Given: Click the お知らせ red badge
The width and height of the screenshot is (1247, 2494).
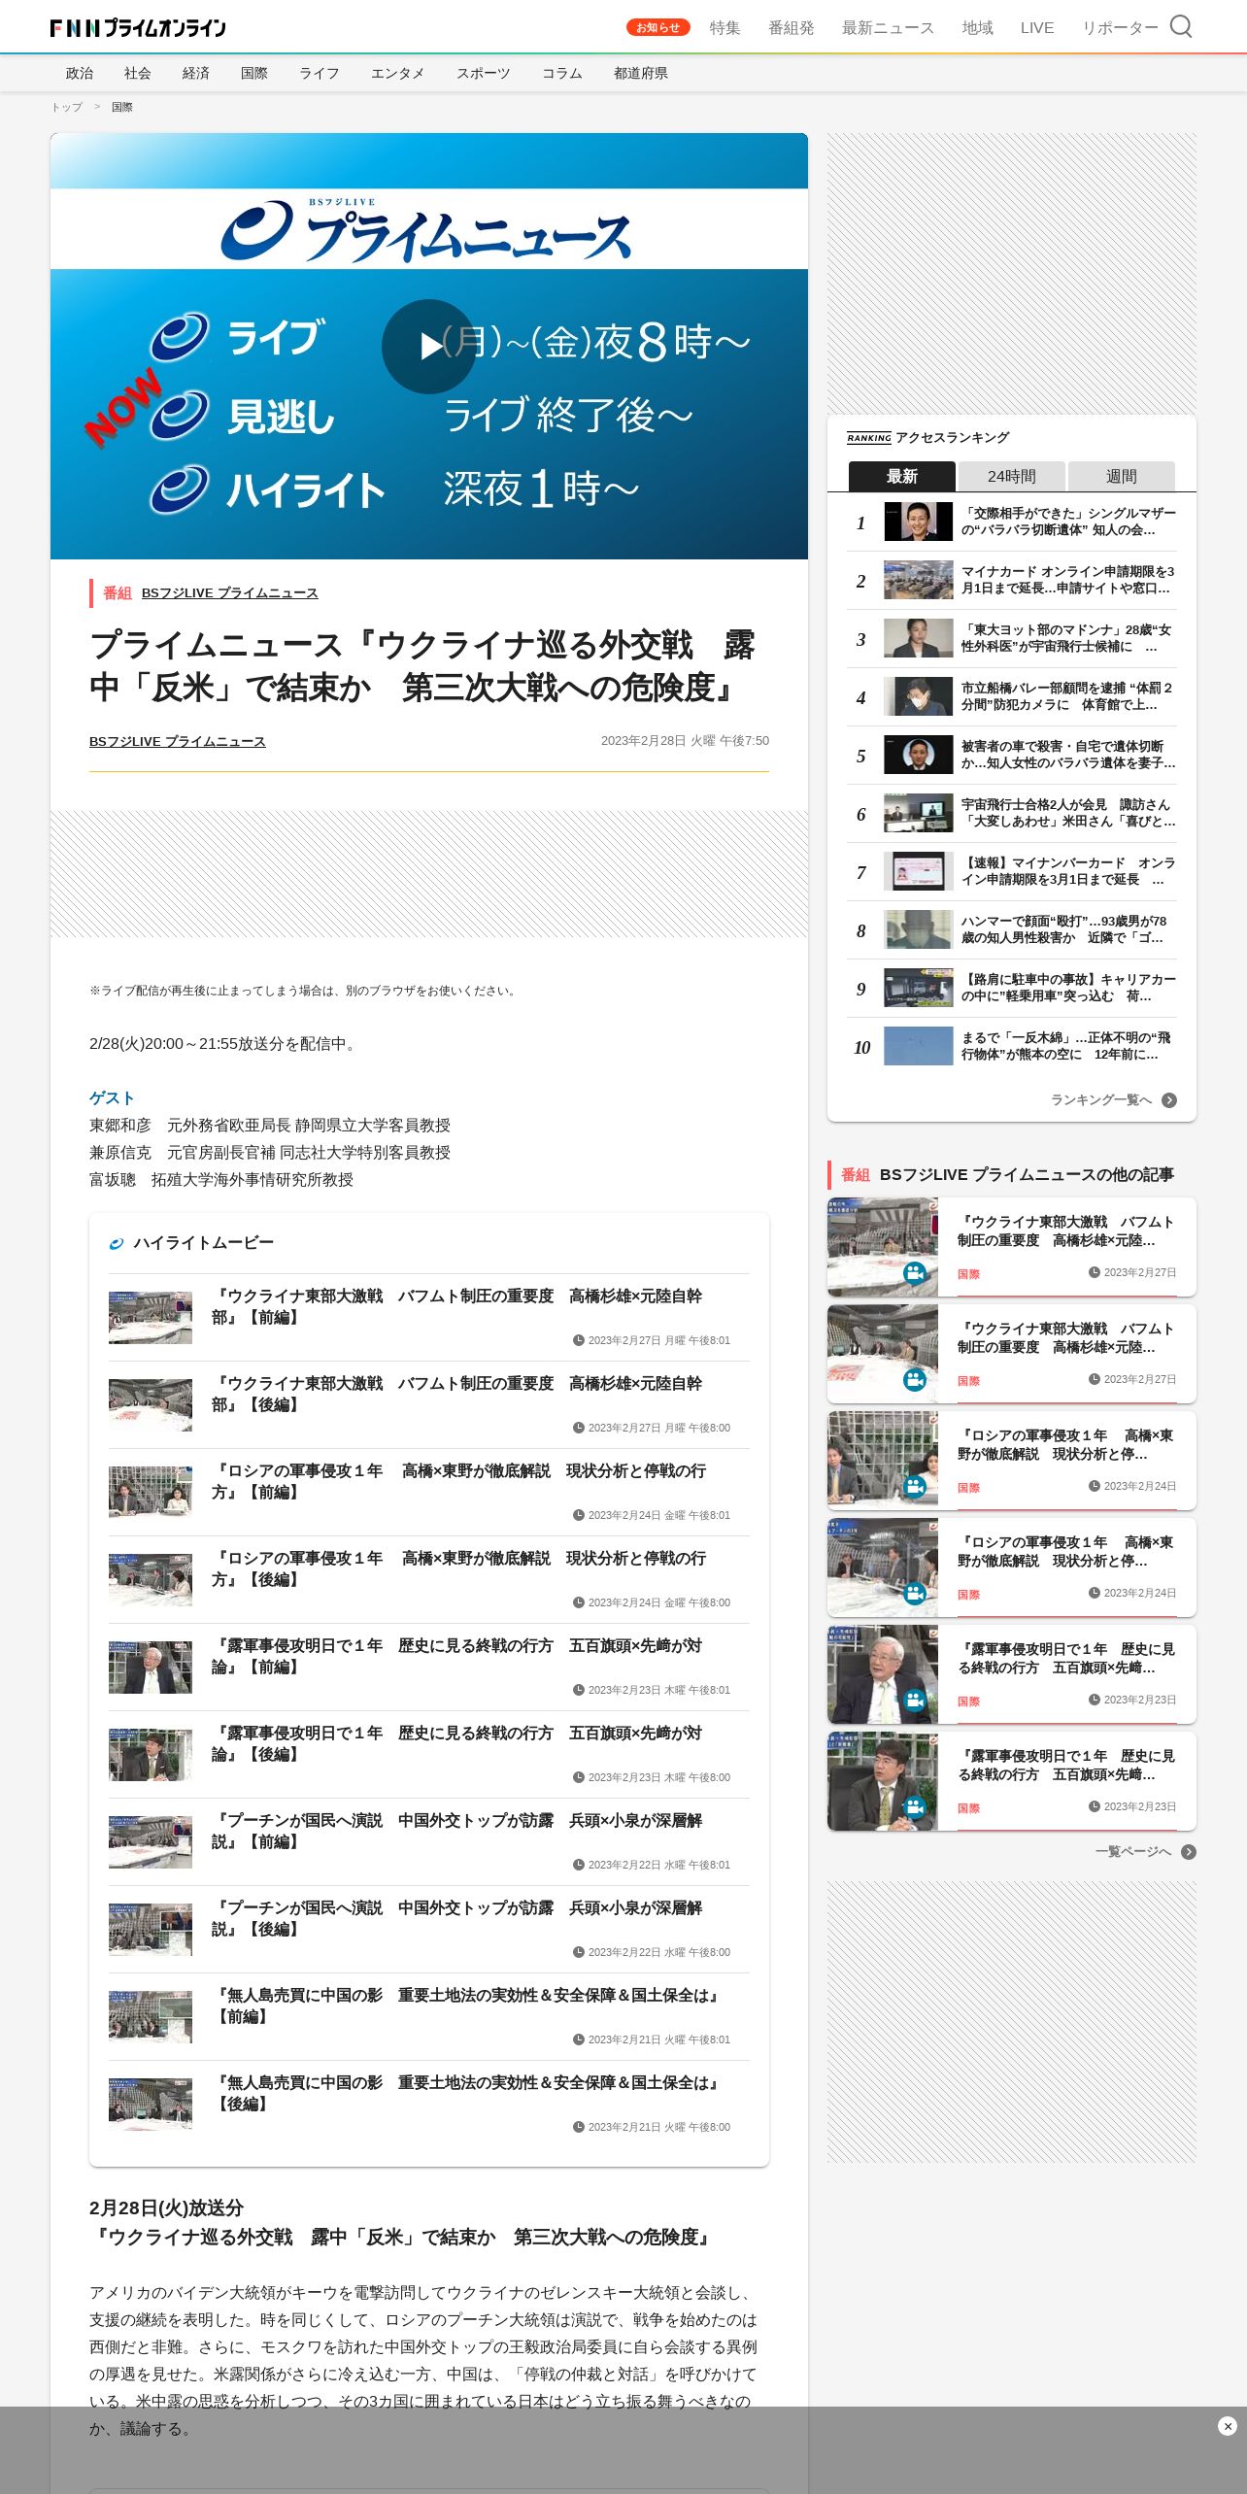Looking at the screenshot, I should tap(657, 27).
